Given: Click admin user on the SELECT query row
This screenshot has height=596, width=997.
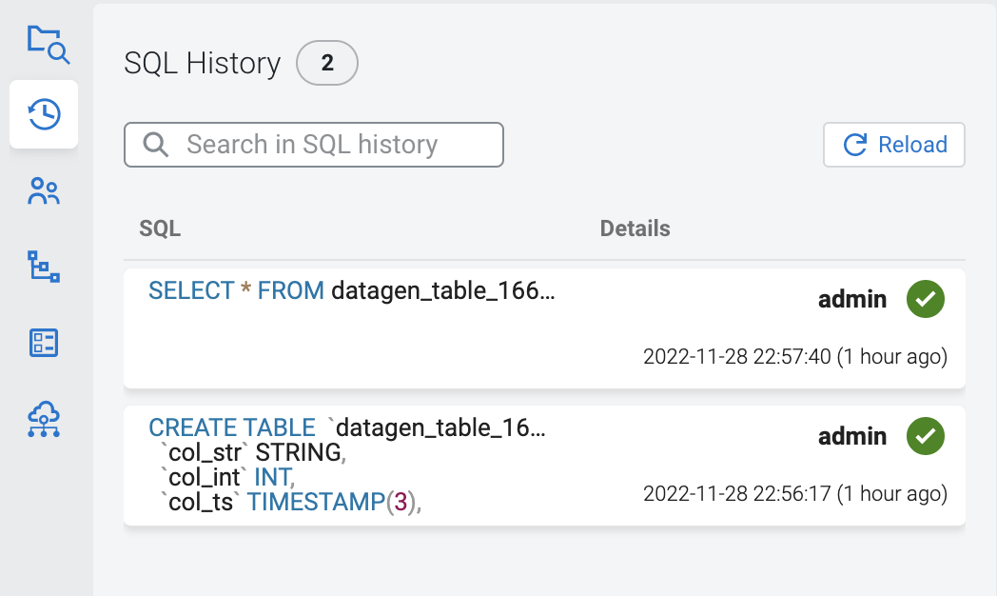Looking at the screenshot, I should click(x=852, y=300).
